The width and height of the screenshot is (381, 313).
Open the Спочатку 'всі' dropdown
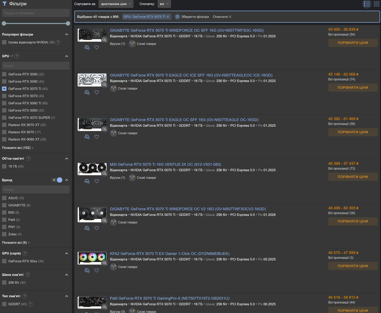click(164, 4)
